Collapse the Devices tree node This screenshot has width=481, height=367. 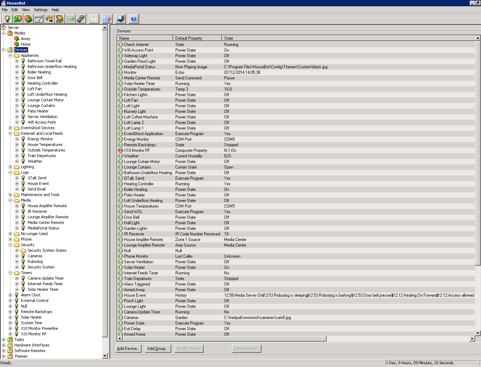pyautogui.click(x=3, y=50)
